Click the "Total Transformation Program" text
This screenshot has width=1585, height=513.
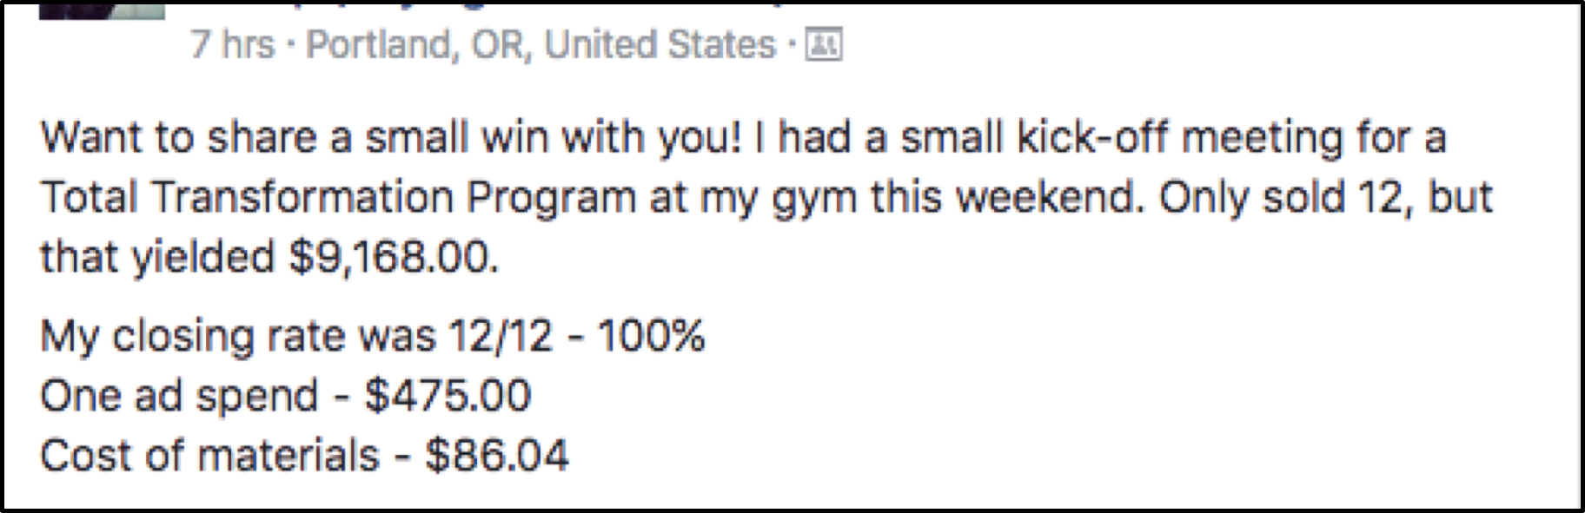click(x=338, y=198)
